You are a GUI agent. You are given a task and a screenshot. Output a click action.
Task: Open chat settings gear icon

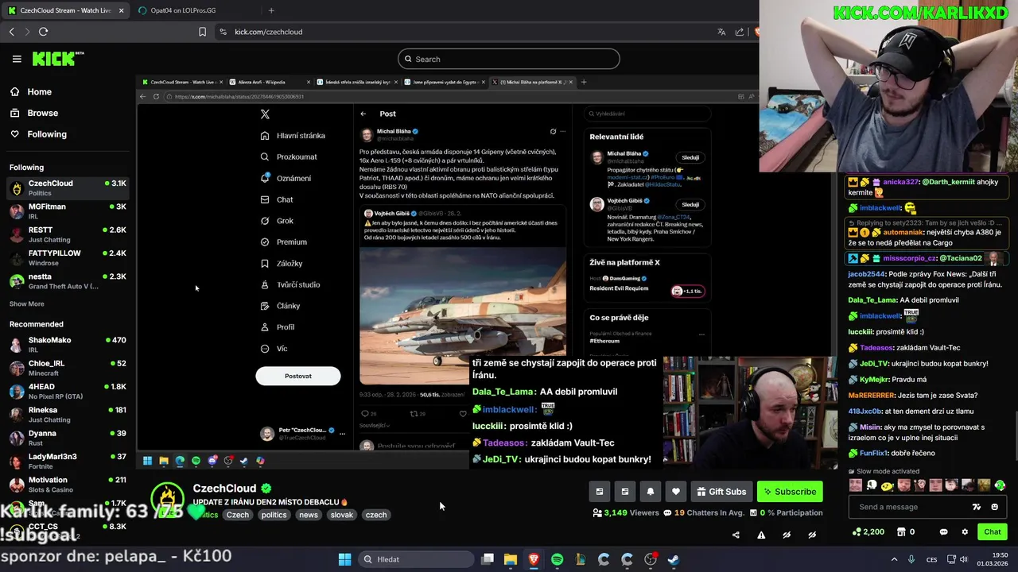[965, 532]
